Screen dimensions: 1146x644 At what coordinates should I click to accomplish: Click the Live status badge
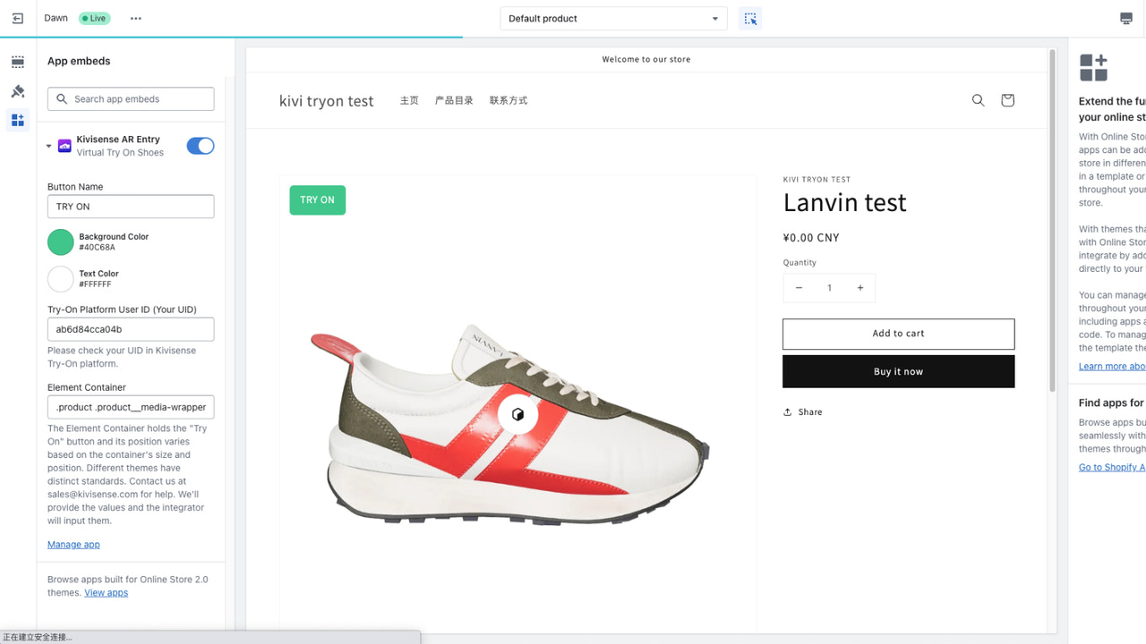click(x=94, y=18)
